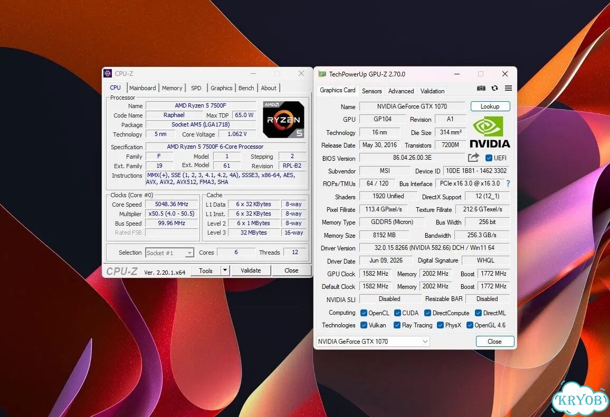
Task: Click the Level 3 cache value 32 MBytes
Action: pyautogui.click(x=254, y=232)
